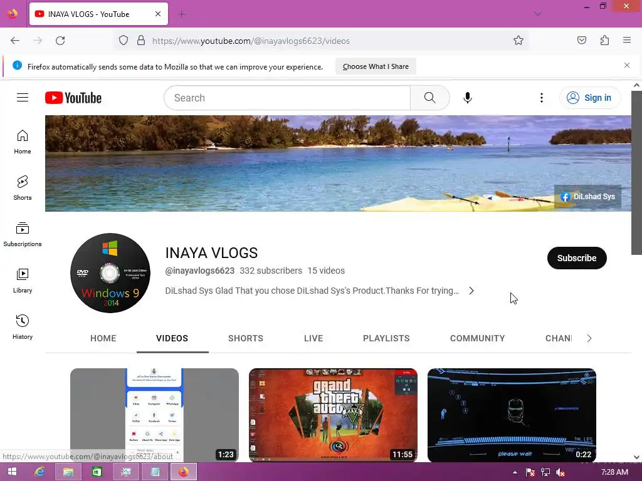Switch to the PLAYLISTS channel tab
The height and width of the screenshot is (481, 642).
point(386,338)
